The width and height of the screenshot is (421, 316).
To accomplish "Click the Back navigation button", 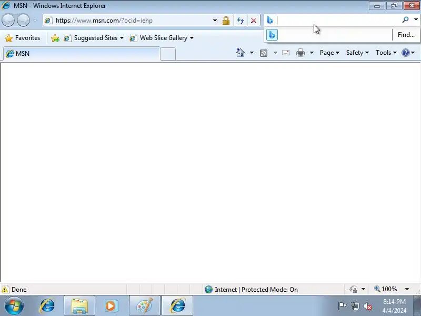I will 8,21.
